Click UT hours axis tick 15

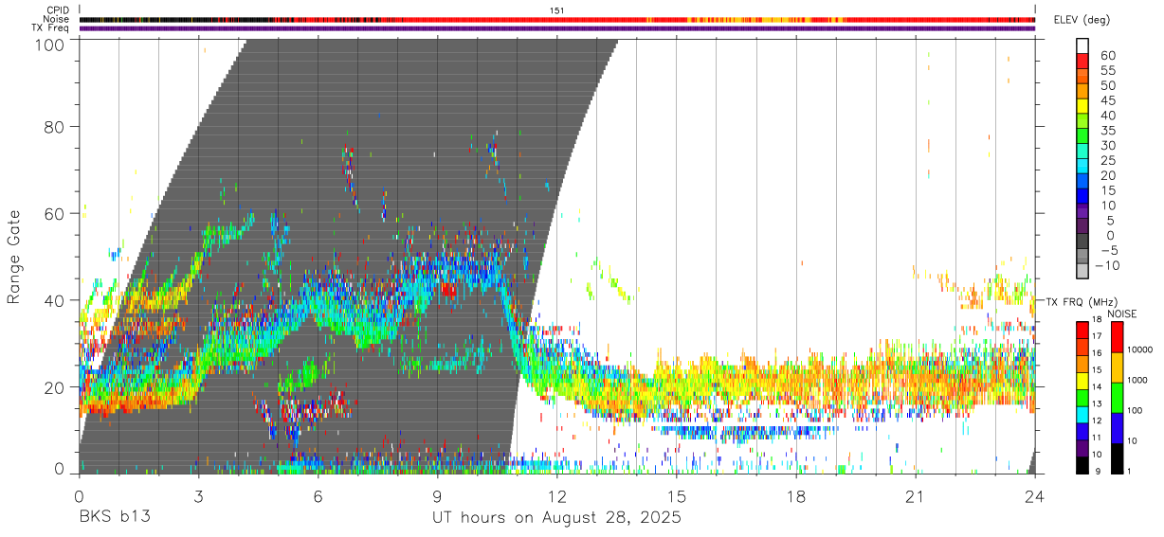click(677, 495)
